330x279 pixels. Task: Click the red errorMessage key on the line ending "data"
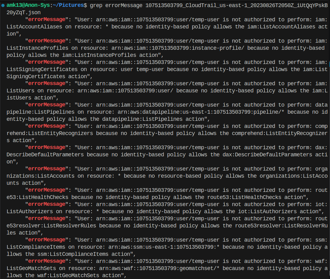coord(47,105)
